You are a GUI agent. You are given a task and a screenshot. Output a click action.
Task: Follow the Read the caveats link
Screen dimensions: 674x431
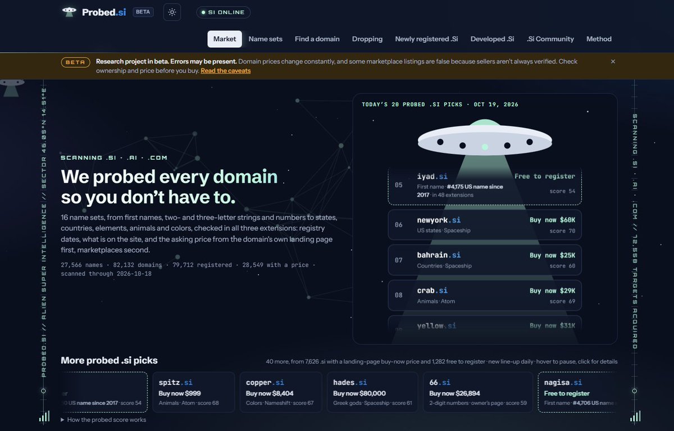[x=226, y=71]
